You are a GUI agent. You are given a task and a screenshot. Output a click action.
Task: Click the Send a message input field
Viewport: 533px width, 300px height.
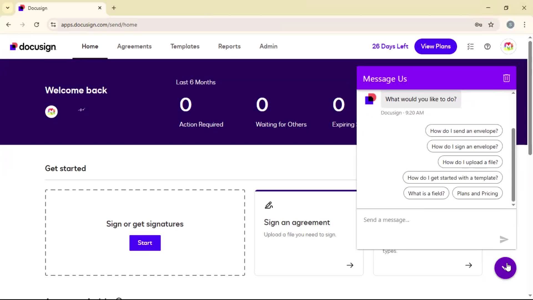click(430, 220)
